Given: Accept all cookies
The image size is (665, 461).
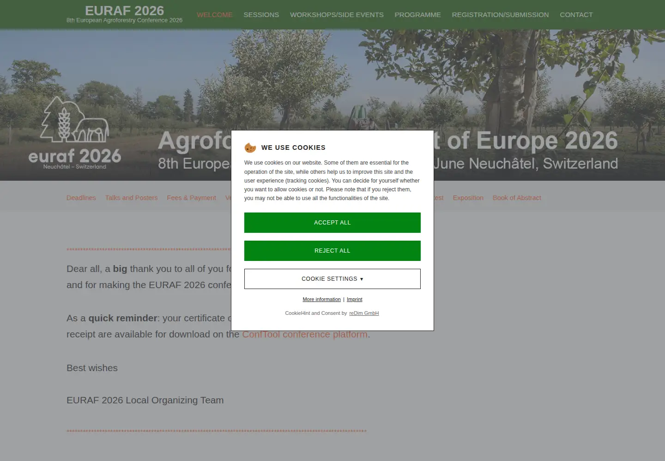Looking at the screenshot, I should pos(332,223).
